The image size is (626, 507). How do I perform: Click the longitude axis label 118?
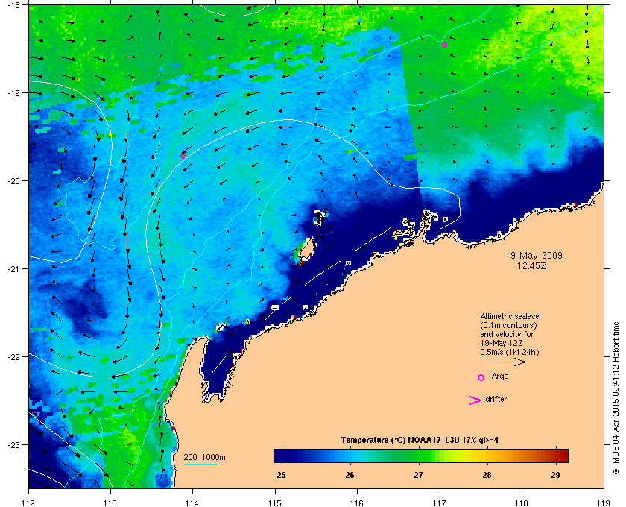click(x=522, y=503)
